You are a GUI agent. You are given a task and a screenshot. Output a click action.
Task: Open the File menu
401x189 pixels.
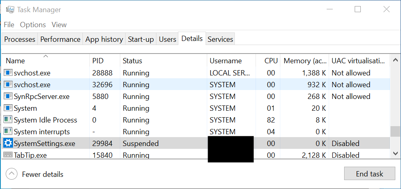[x=9, y=25]
